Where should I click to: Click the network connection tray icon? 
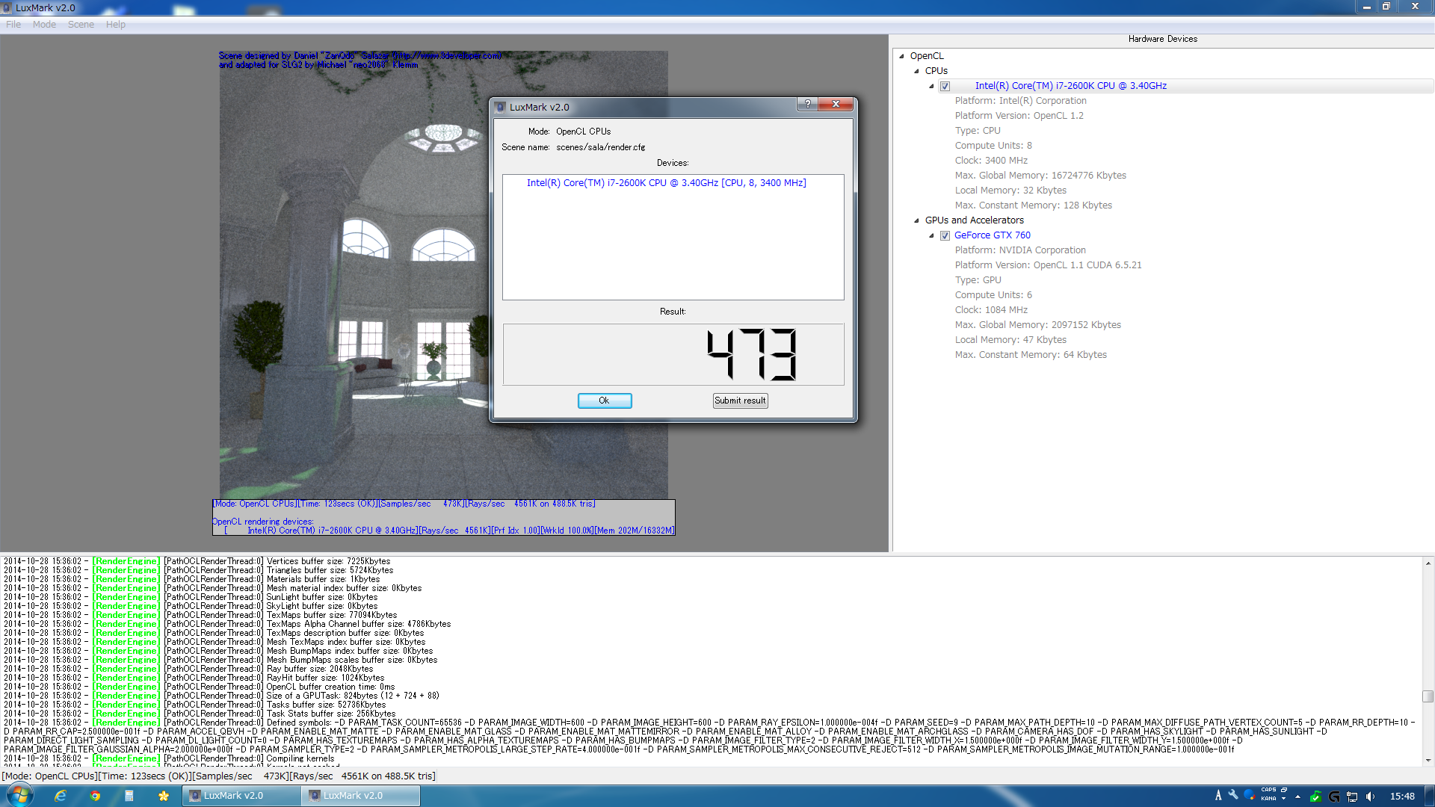pyautogui.click(x=1352, y=797)
